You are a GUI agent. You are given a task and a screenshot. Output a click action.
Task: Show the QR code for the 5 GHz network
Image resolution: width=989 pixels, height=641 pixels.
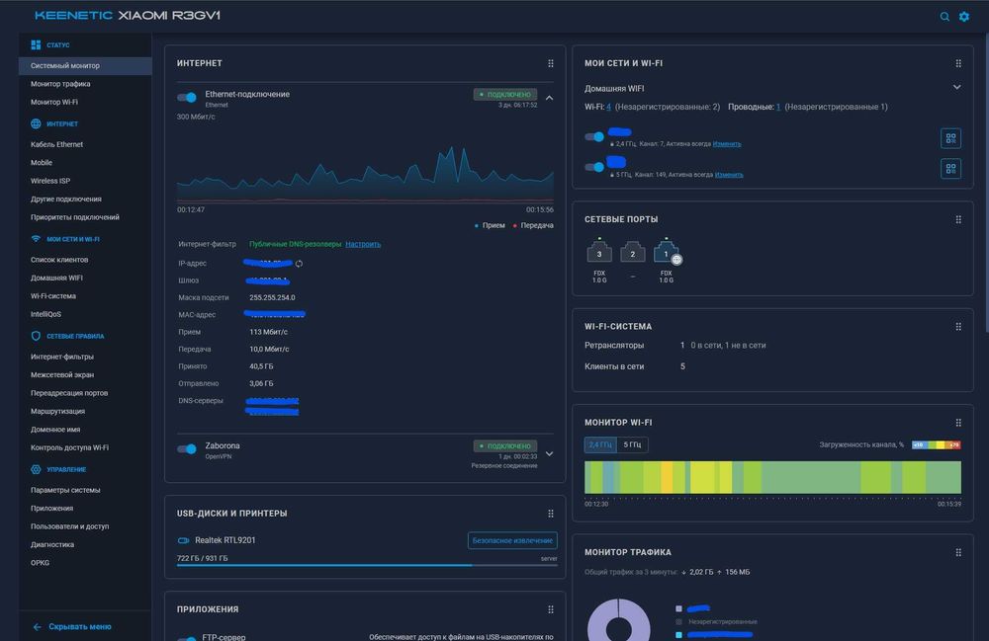coord(950,168)
